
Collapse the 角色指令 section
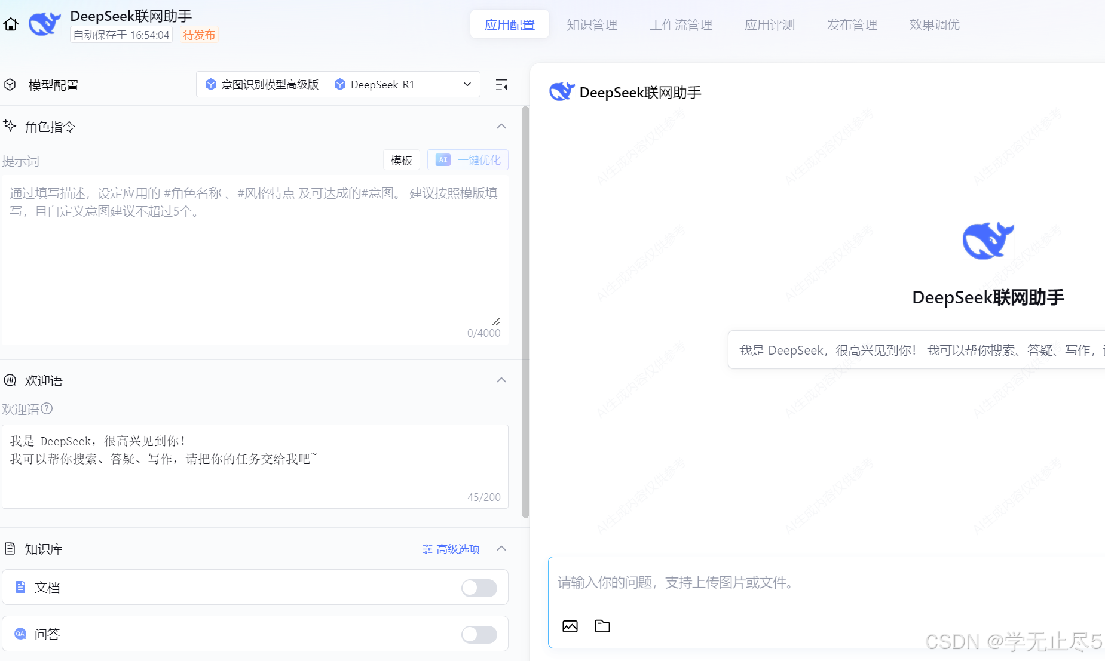click(x=501, y=126)
